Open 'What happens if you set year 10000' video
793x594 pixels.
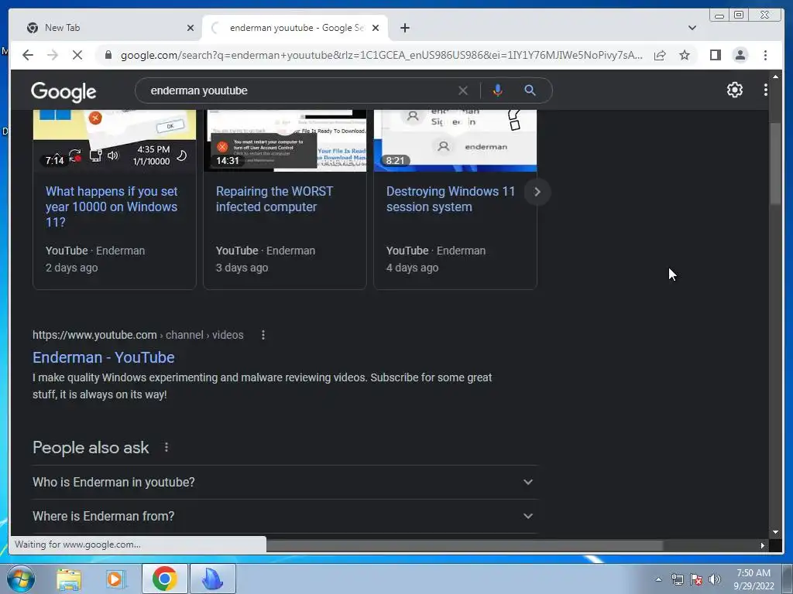112,207
